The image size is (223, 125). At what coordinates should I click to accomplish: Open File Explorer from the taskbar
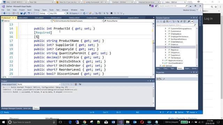pos(128,122)
